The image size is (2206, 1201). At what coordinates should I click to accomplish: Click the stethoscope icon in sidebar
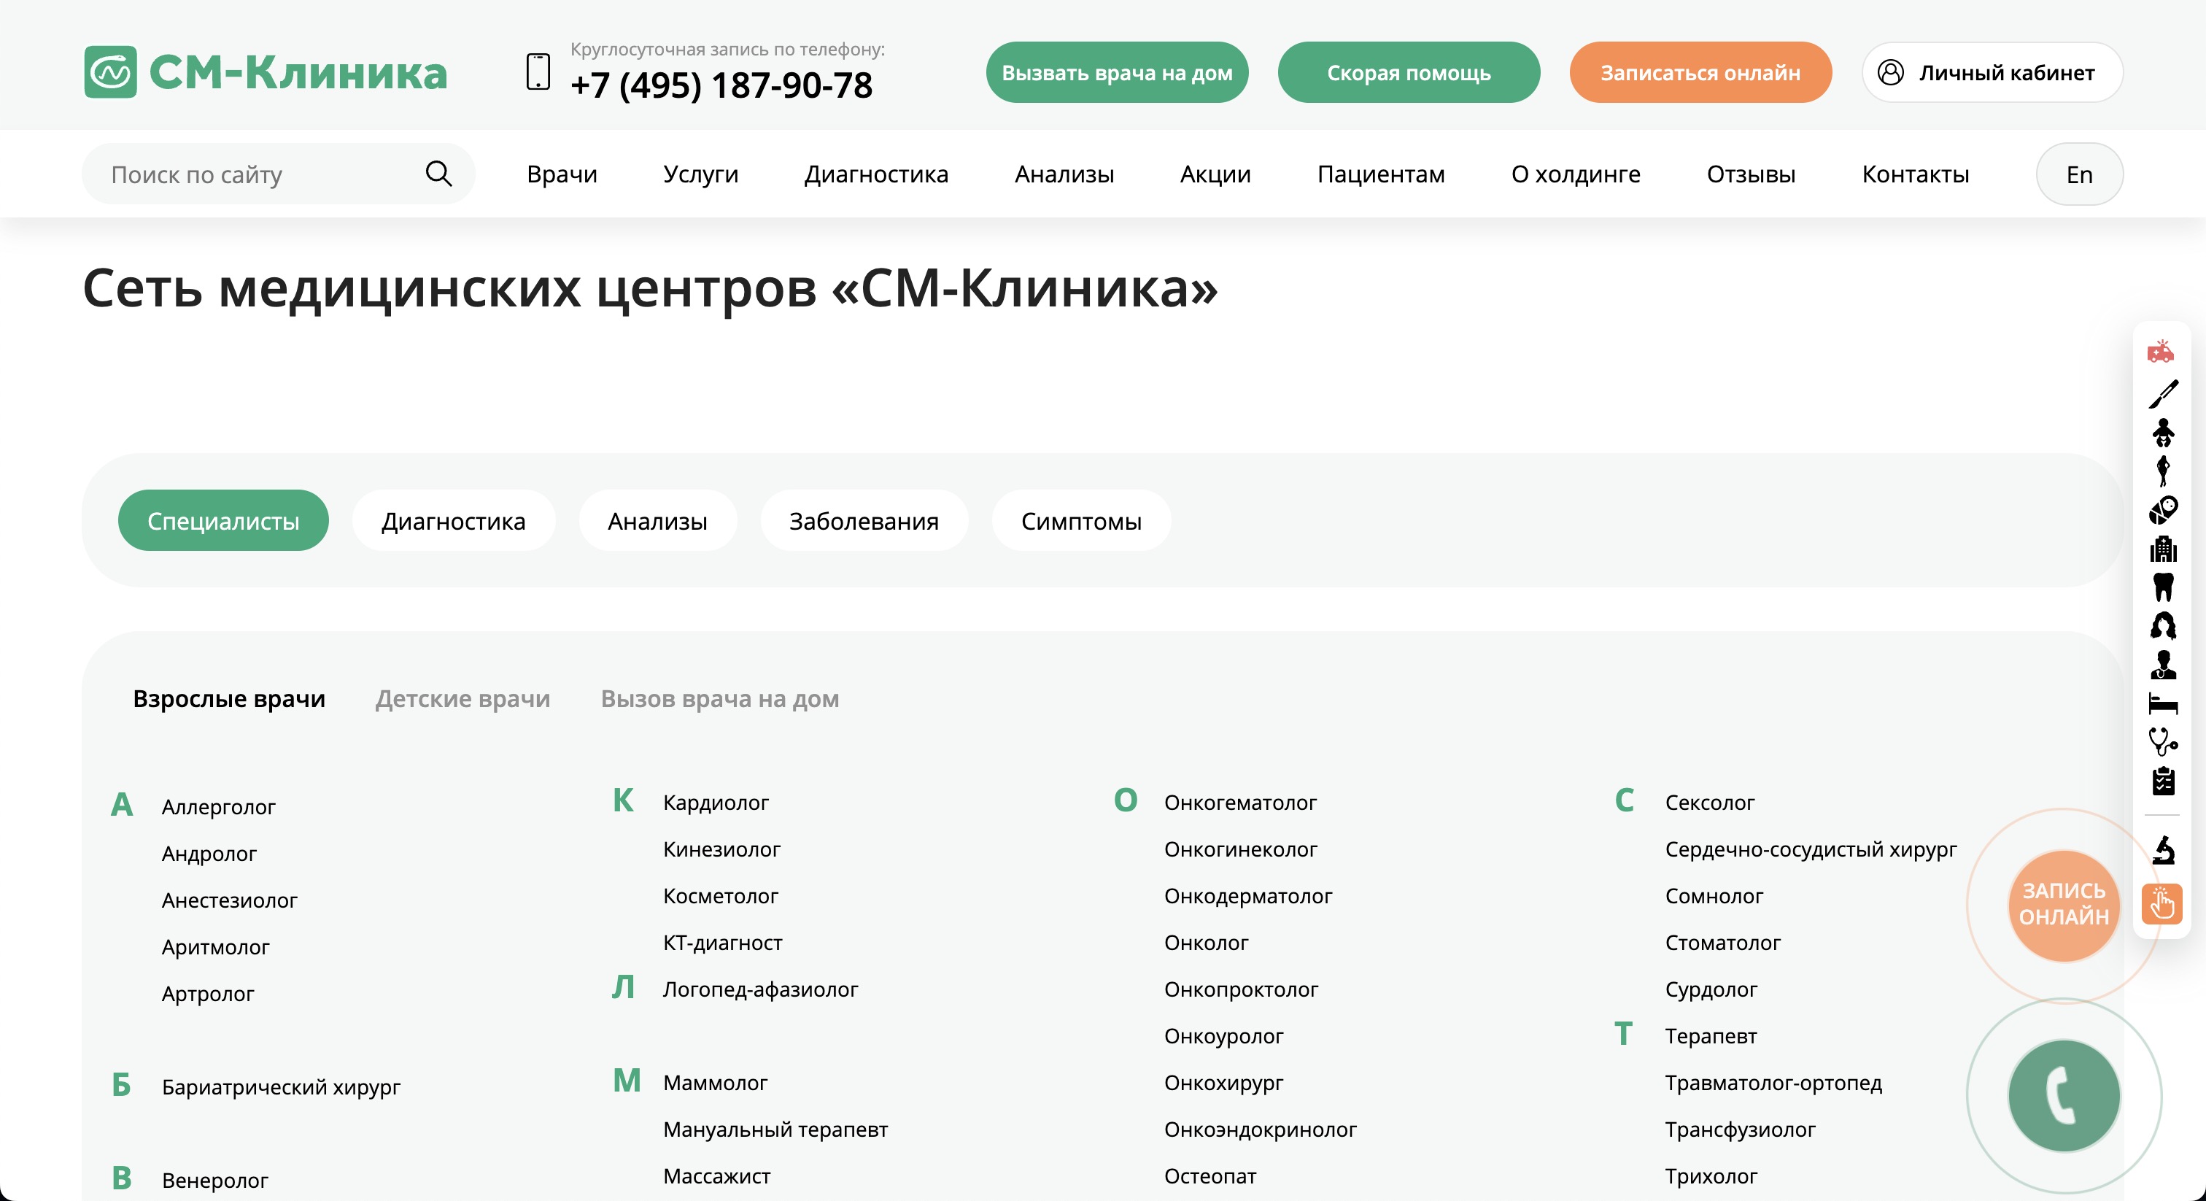pyautogui.click(x=2163, y=742)
